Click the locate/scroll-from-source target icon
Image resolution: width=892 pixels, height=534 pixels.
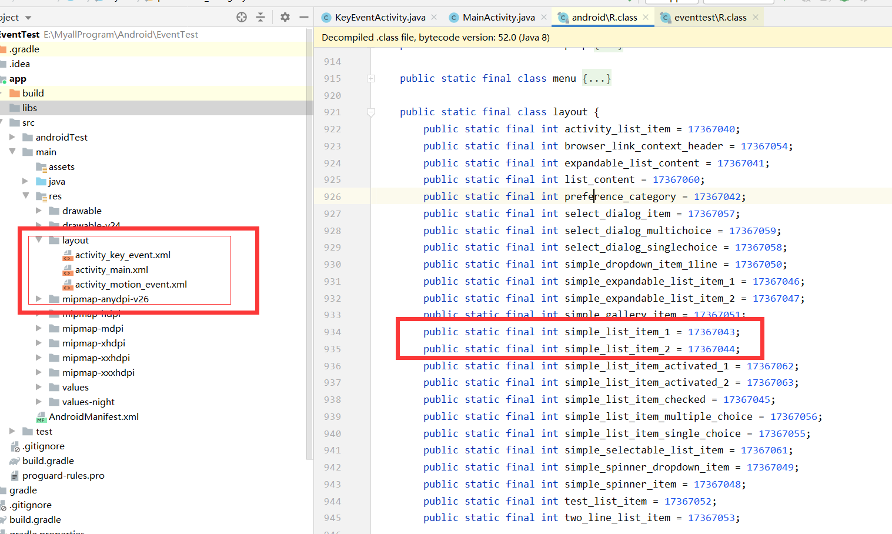(242, 17)
